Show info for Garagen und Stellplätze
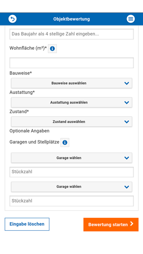The image size is (143, 254). 65,142
